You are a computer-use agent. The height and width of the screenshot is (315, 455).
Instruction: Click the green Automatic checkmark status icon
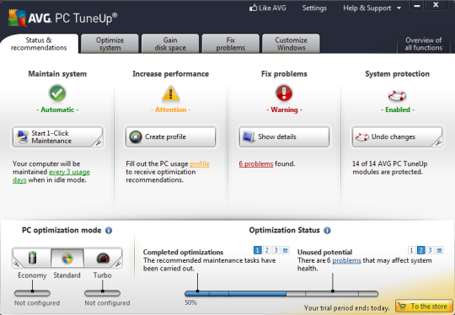57,93
